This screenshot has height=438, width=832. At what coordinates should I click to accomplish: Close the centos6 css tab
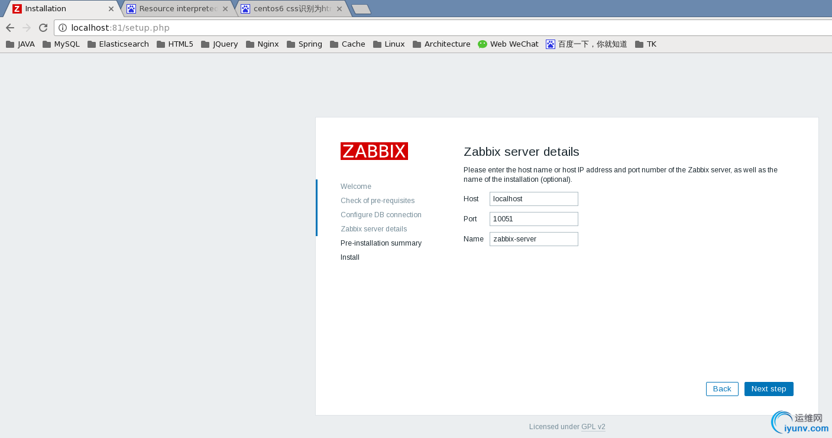point(339,9)
